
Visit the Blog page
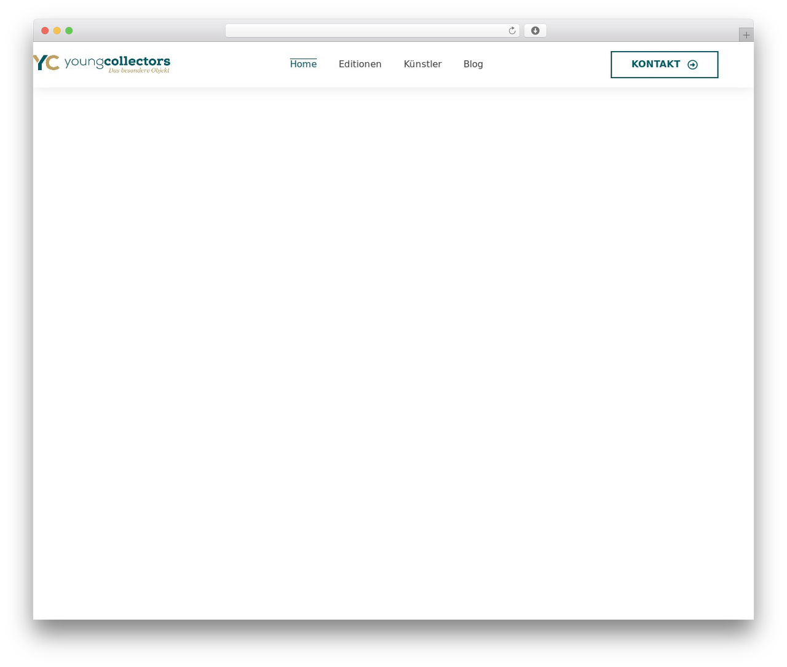point(473,64)
